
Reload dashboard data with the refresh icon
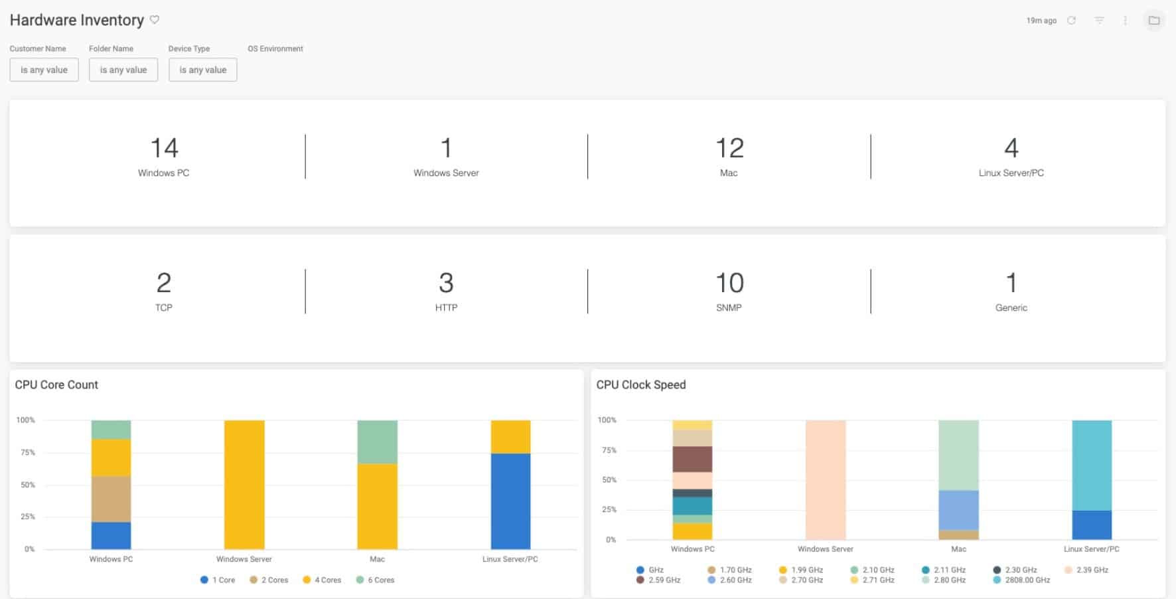coord(1071,21)
